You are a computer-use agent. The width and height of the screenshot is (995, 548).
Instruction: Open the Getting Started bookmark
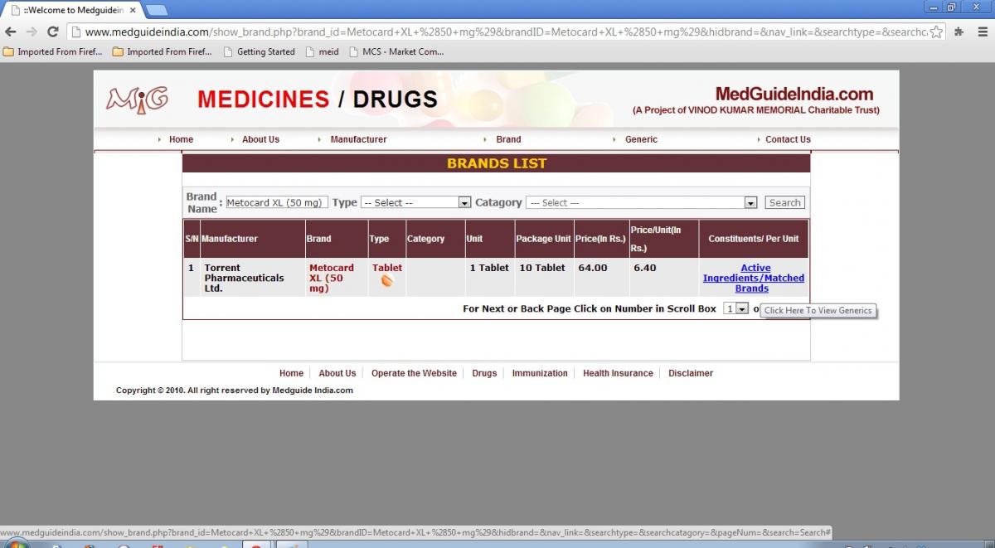click(x=265, y=51)
